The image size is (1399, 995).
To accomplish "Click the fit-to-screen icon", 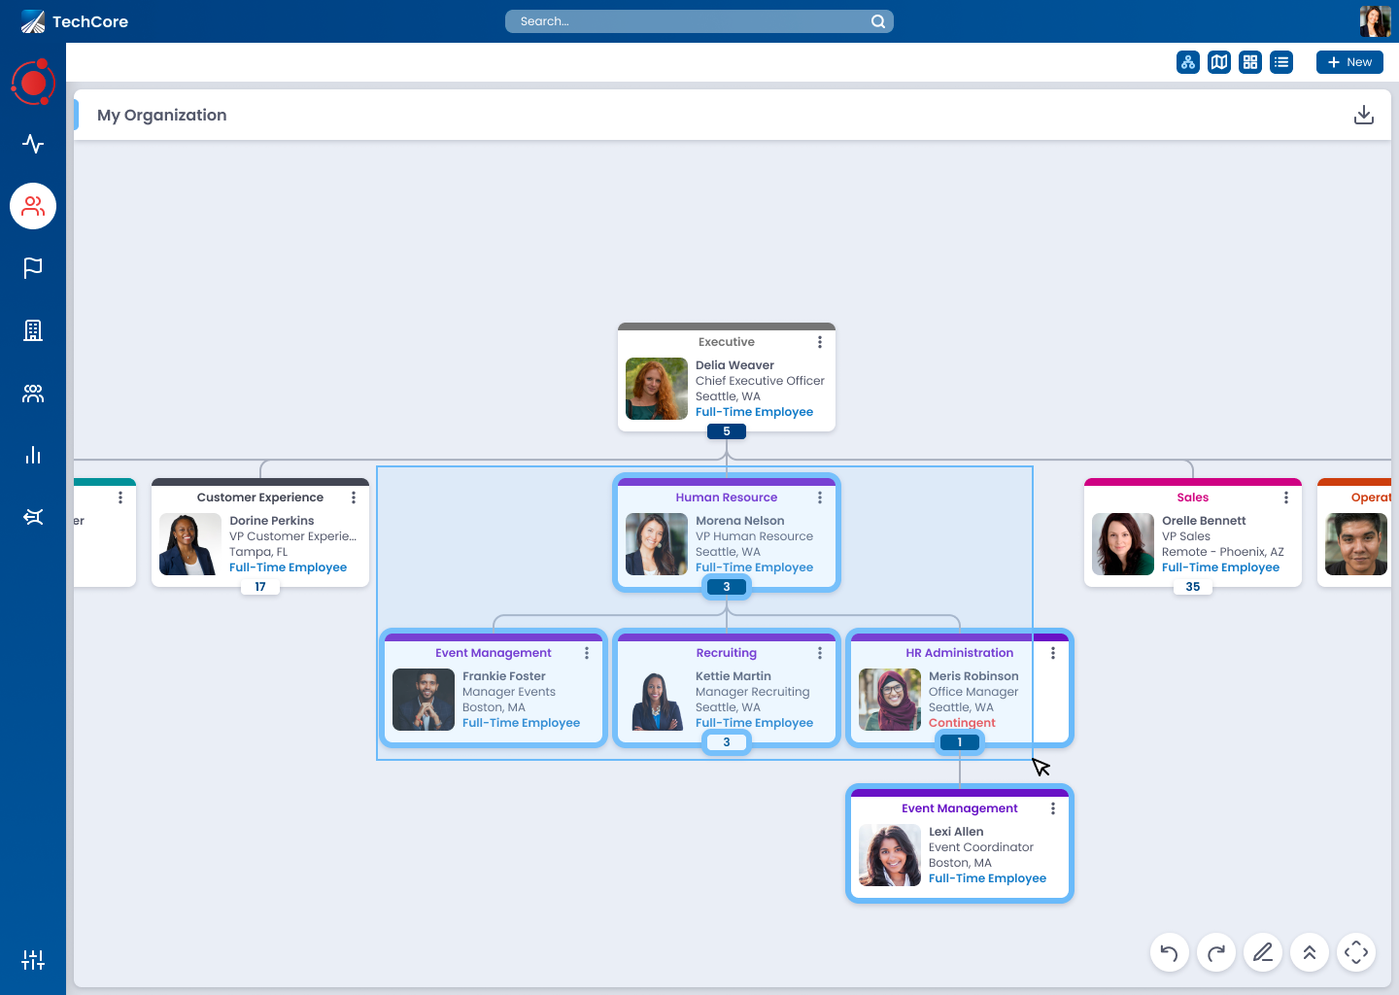I will 1355,952.
